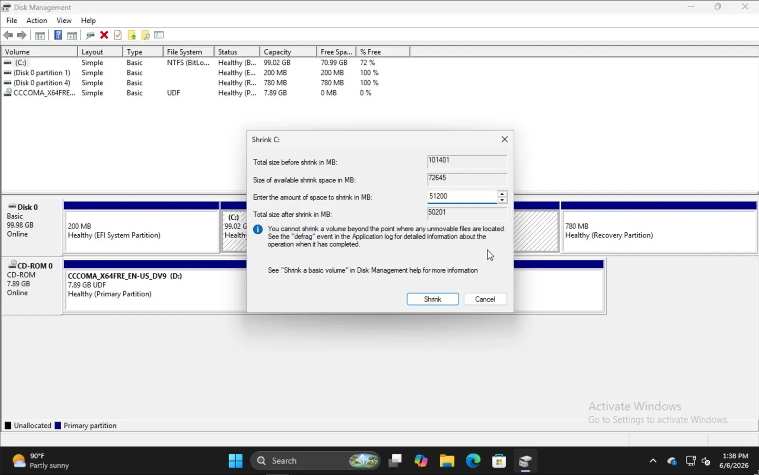Sort by the Status column header

tap(237, 52)
